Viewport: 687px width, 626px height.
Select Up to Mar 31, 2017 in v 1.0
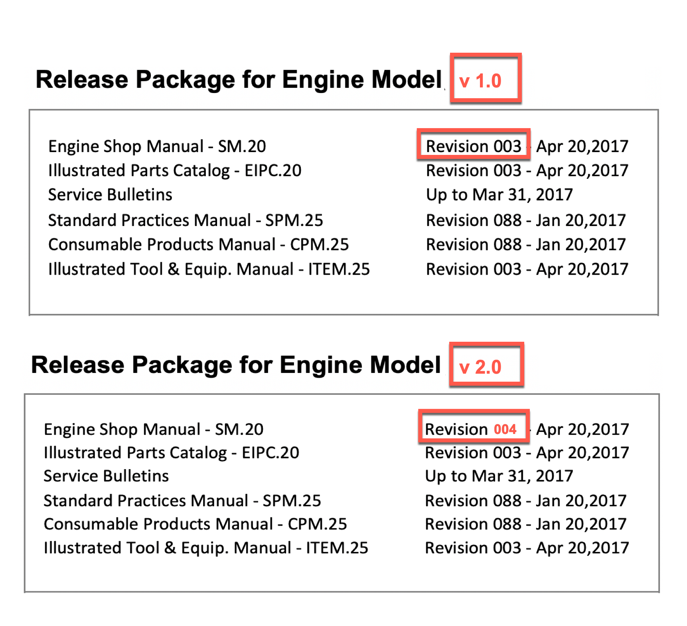(499, 195)
